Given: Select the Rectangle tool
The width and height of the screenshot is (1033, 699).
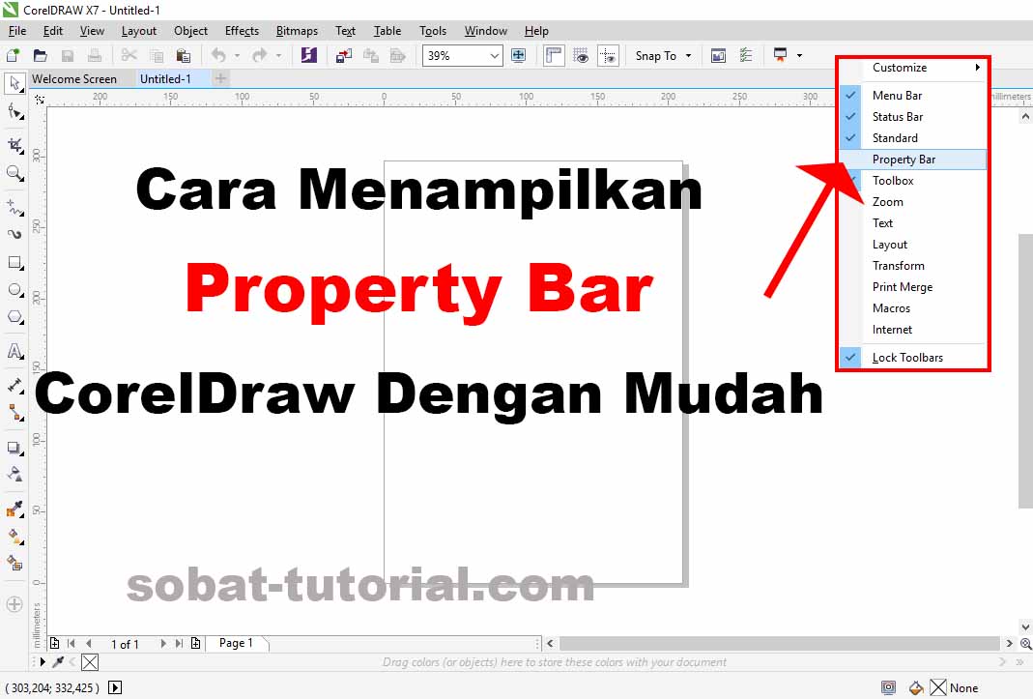Looking at the screenshot, I should click(14, 263).
